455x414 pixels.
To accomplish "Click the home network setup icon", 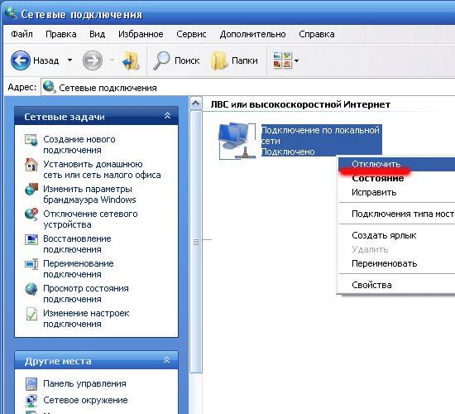I will tap(31, 165).
